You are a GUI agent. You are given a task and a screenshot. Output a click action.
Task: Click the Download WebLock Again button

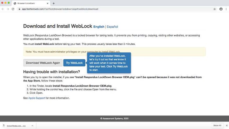43,63
